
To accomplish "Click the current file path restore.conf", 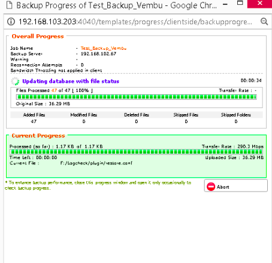I will (96, 163).
